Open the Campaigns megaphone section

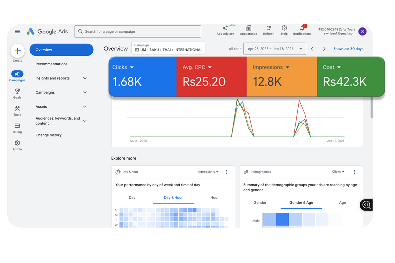pos(17,76)
